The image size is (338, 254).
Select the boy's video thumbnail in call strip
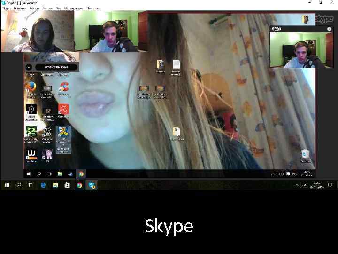pos(111,32)
